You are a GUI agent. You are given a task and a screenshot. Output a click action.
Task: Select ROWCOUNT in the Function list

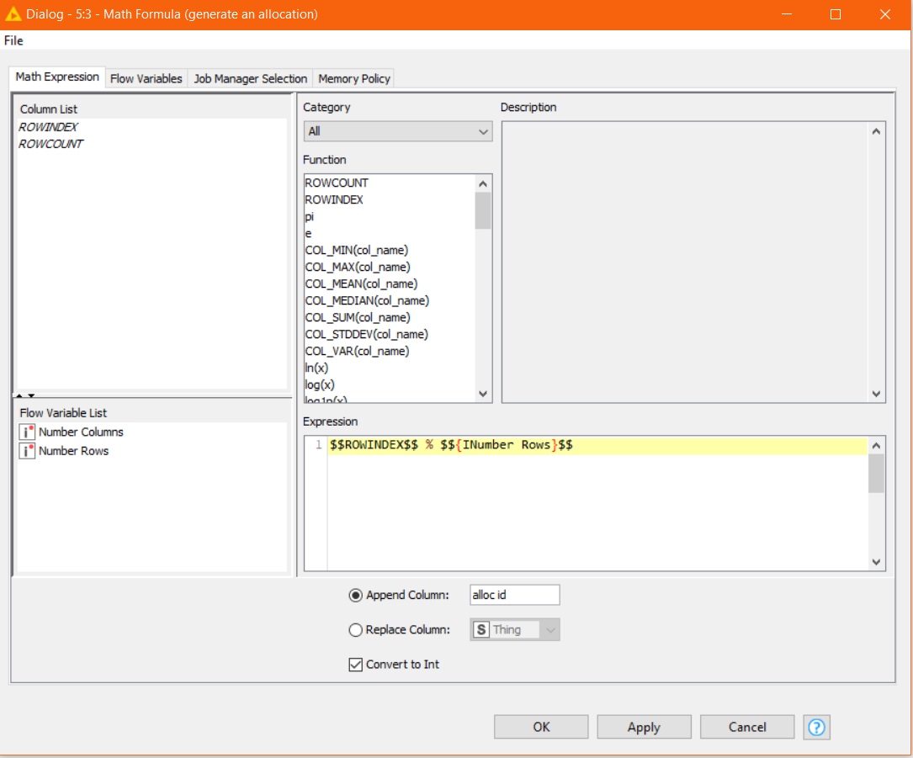pyautogui.click(x=336, y=183)
